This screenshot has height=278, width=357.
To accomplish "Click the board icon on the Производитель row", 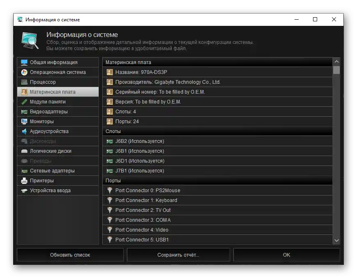I will click(x=110, y=82).
